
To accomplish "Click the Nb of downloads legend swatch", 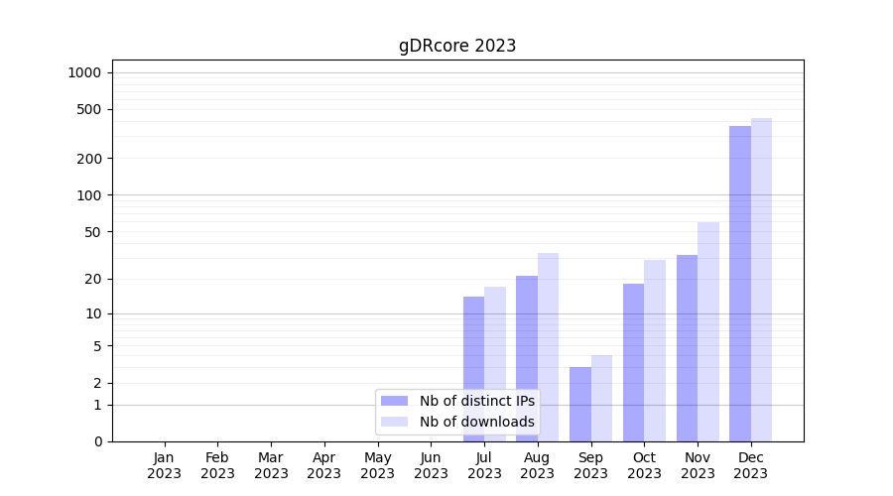I will (x=394, y=422).
